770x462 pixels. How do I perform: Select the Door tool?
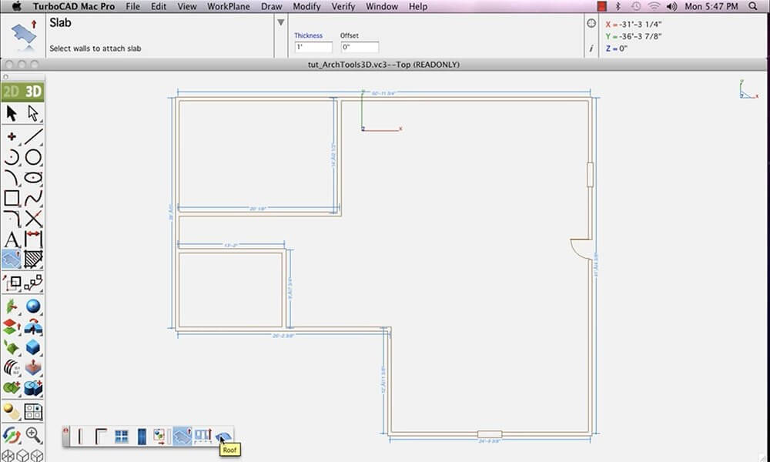coord(142,435)
